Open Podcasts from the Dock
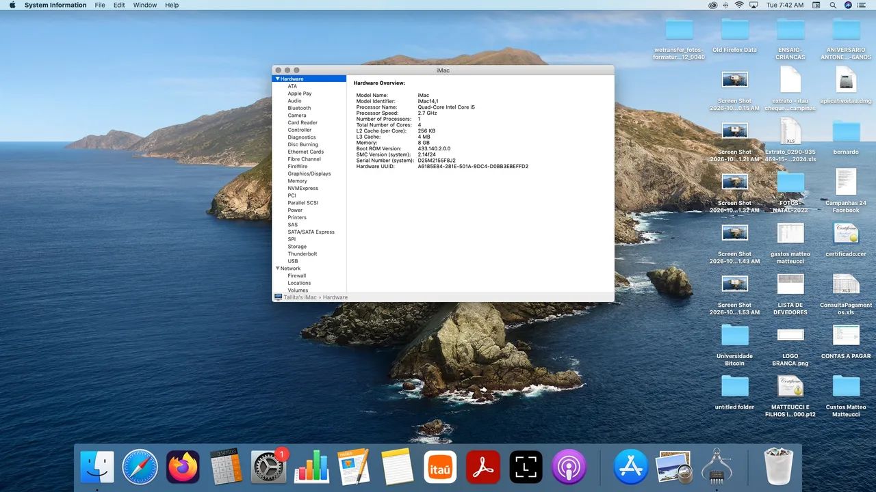876x492 pixels. (569, 467)
